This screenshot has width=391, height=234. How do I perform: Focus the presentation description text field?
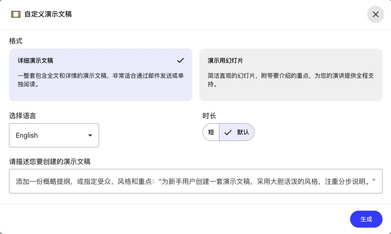point(195,181)
